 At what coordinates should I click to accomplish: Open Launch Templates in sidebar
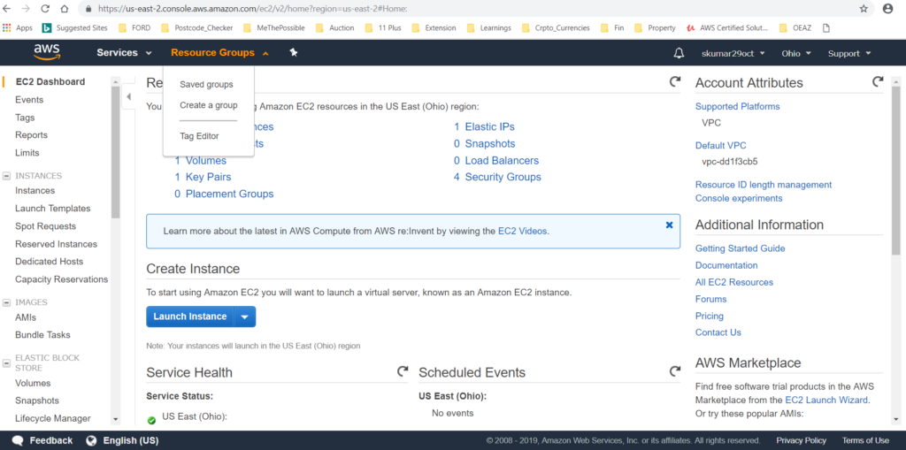pyautogui.click(x=52, y=209)
